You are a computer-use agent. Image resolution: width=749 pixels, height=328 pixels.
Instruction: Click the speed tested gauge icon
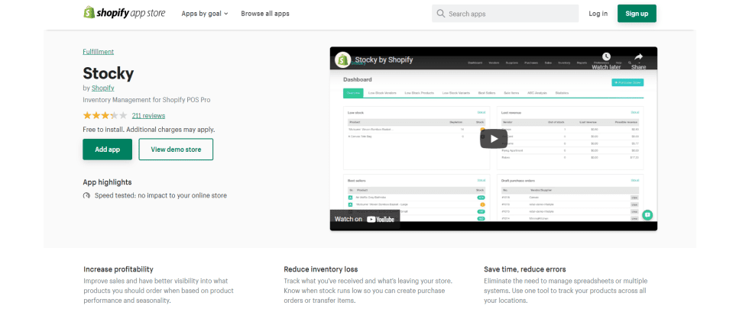tap(86, 195)
